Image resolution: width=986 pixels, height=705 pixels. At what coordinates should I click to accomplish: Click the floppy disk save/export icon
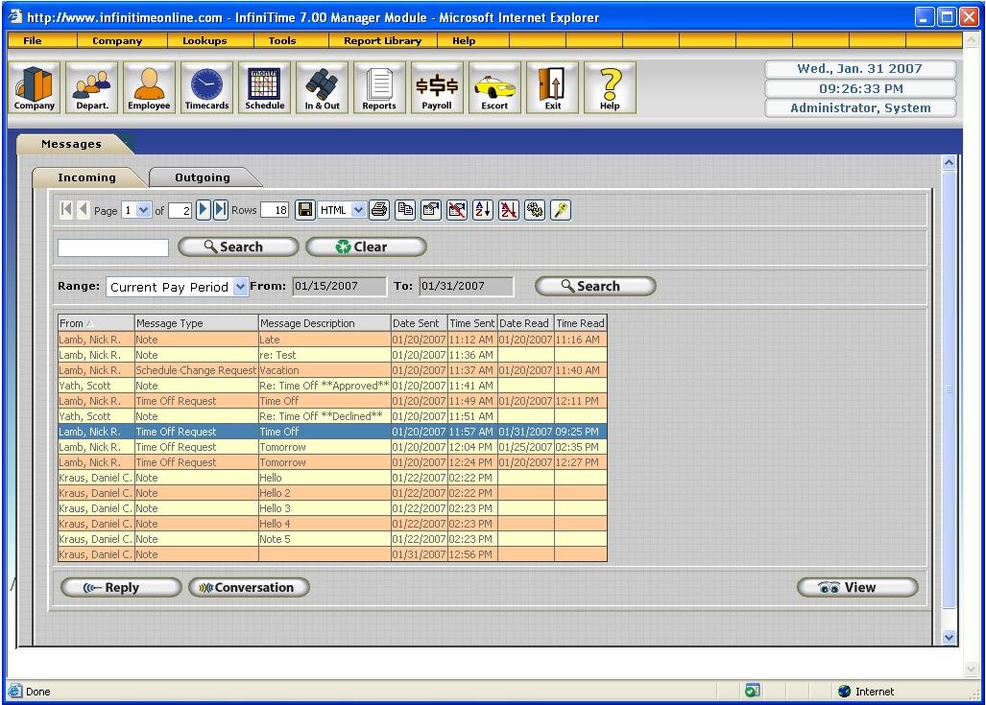click(305, 210)
